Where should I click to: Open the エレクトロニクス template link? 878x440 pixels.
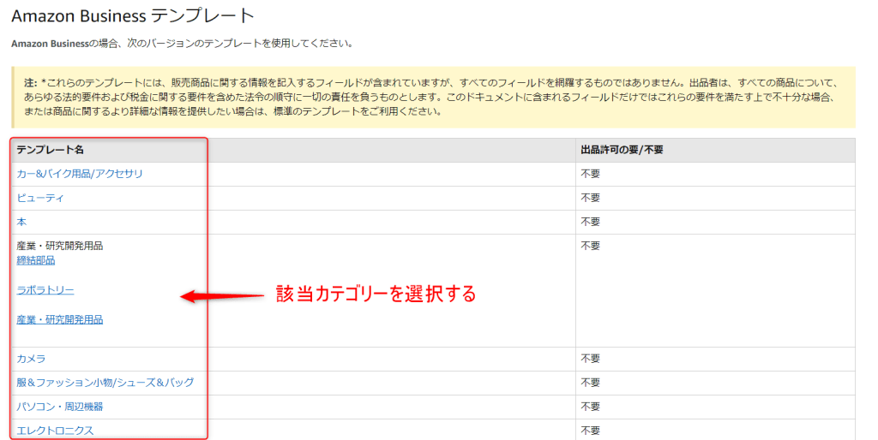55,431
